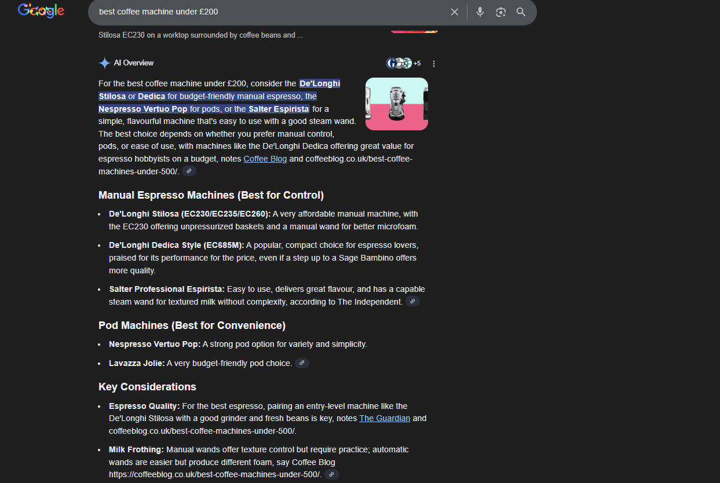
Task: Open the Coffee Blog link
Action: tap(265, 159)
